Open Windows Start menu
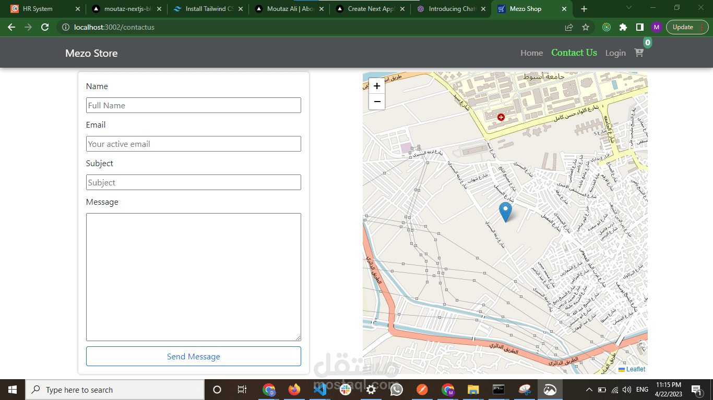Viewport: 713px width, 400px height. 13,390
